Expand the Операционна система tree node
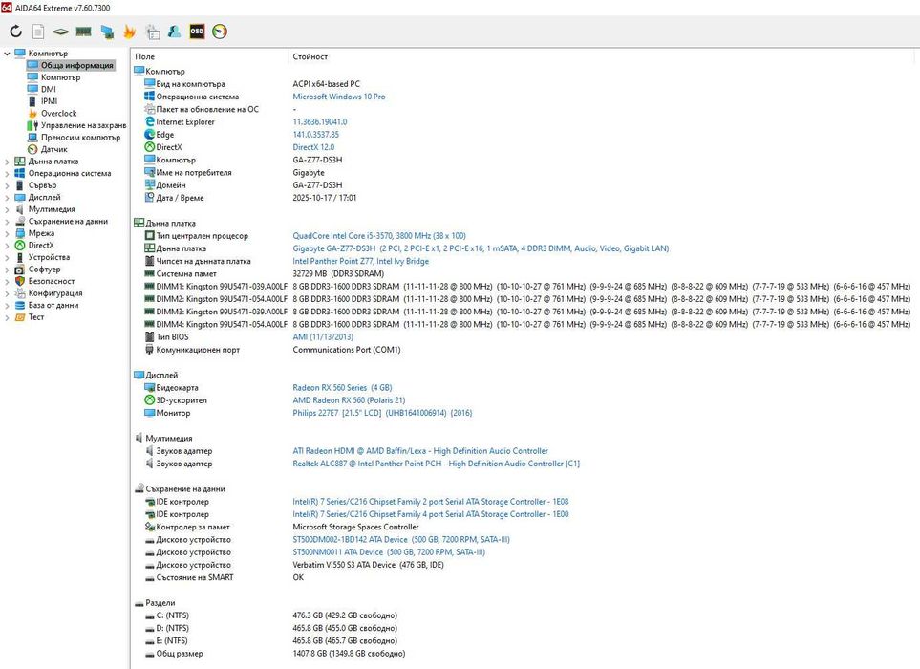 click(7, 173)
